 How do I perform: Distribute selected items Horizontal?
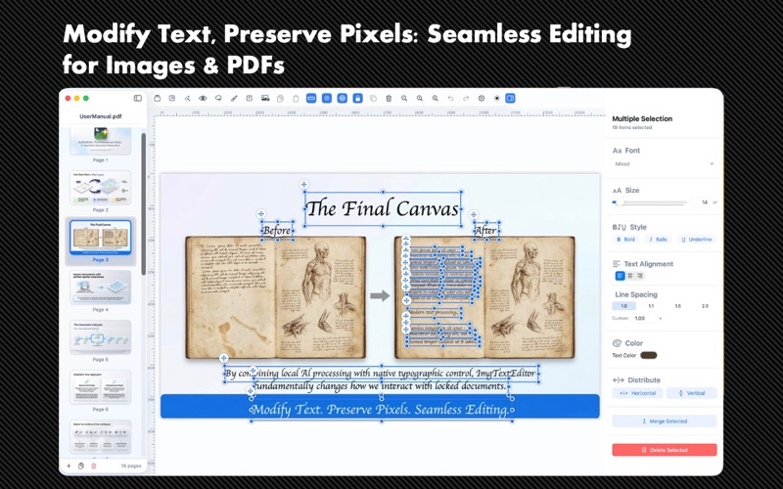(x=638, y=393)
